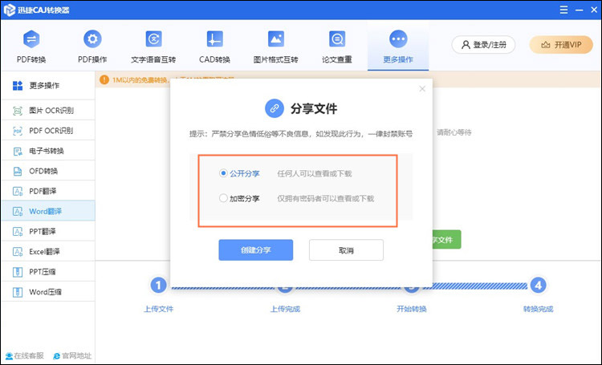The image size is (602, 365).
Task: Click the 在线客服 person icon
Action: point(9,356)
